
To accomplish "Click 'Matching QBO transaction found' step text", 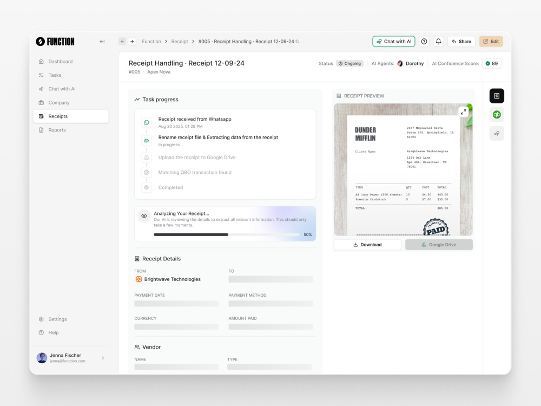I will point(195,172).
